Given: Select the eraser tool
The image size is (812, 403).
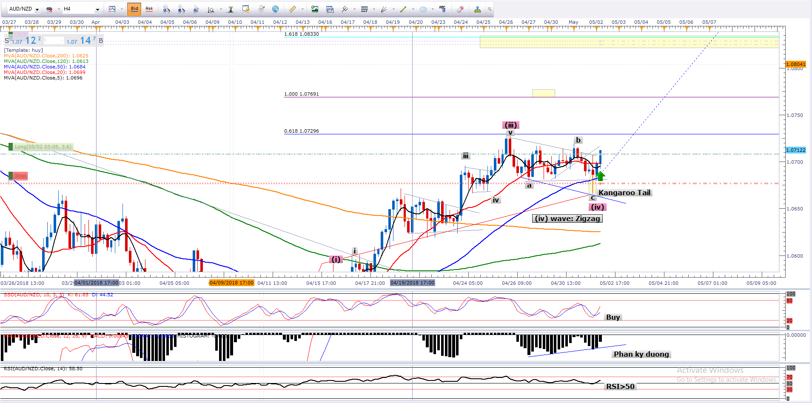Looking at the screenshot, I should click(x=460, y=9).
